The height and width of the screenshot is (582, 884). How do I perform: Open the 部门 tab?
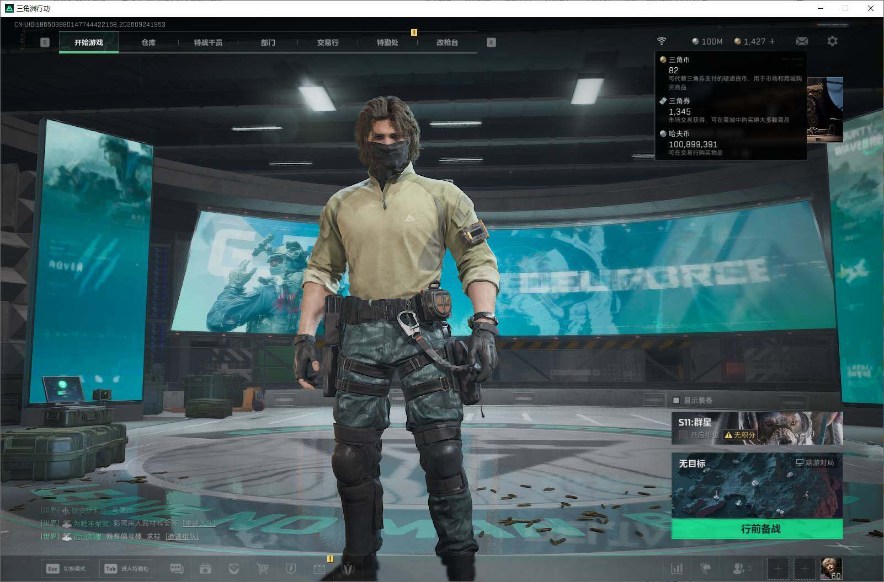click(x=268, y=42)
